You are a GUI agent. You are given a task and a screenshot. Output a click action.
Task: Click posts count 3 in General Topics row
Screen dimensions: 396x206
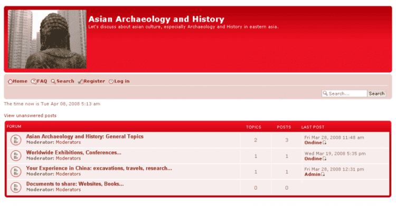287,140
